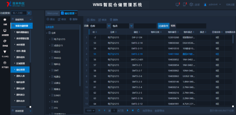The width and height of the screenshot is (236, 115).
Task: Click 添加 above the 仓库信息 tree
Action: click(51, 19)
